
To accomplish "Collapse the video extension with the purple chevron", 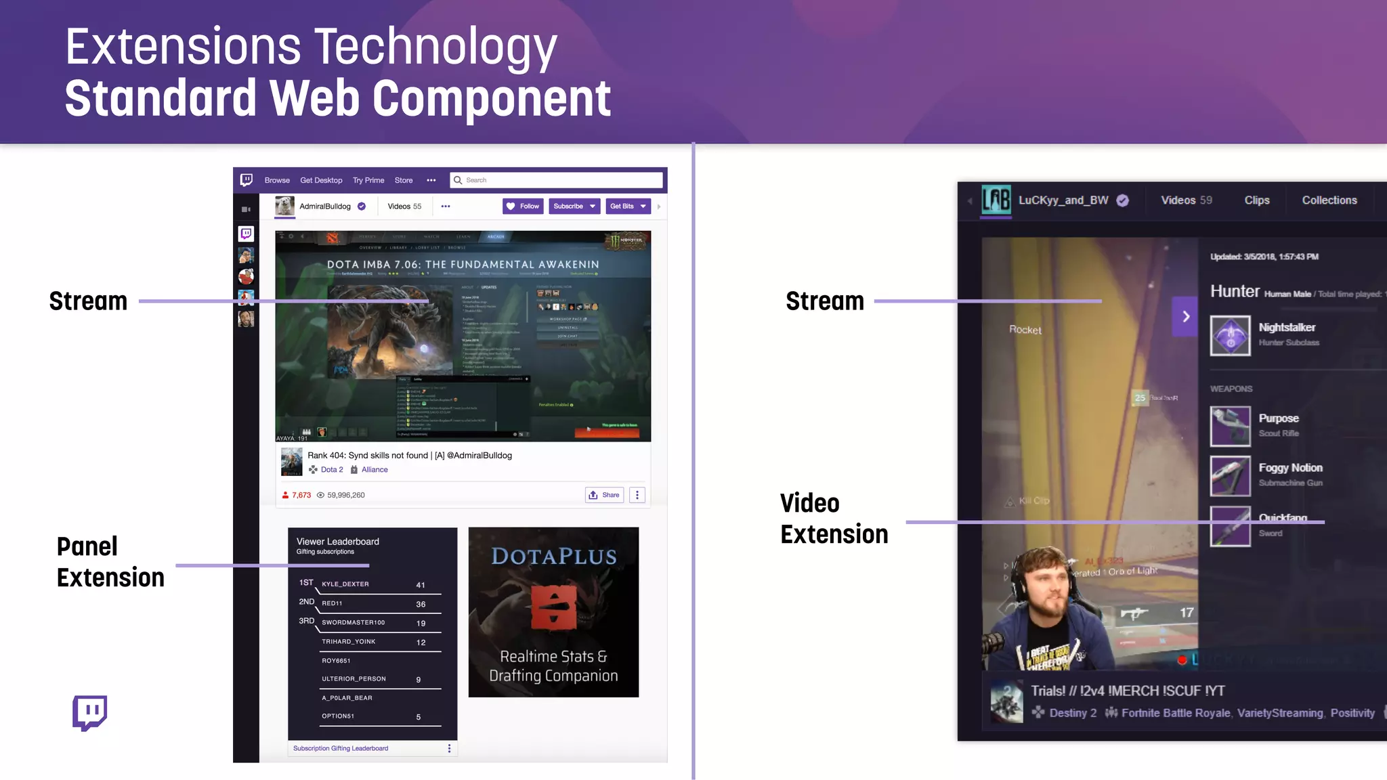I will point(1186,316).
